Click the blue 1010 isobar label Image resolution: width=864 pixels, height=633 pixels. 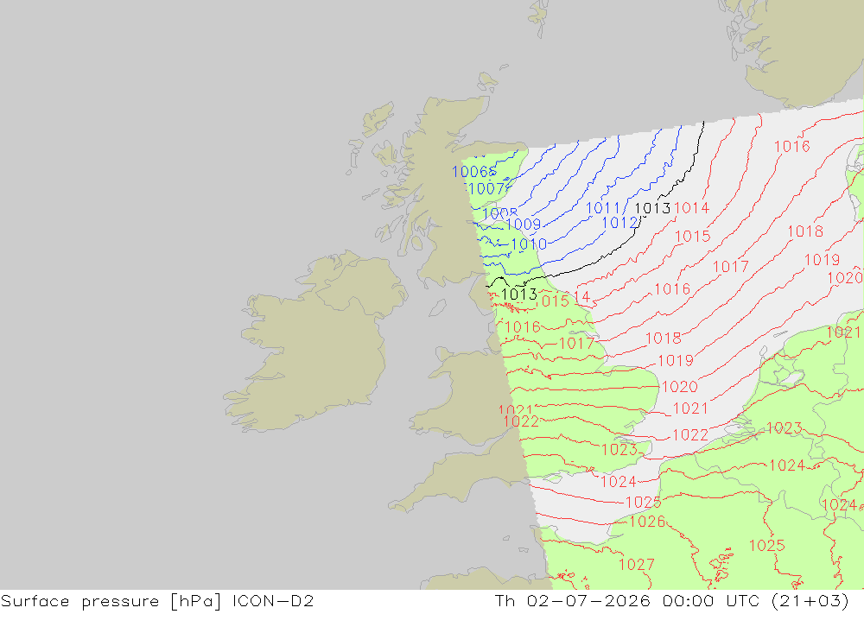pyautogui.click(x=529, y=244)
